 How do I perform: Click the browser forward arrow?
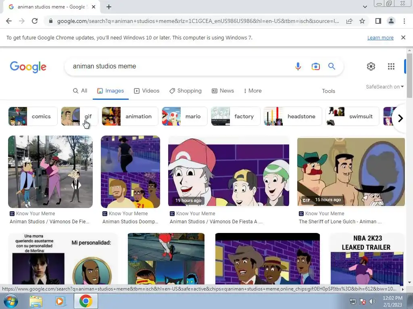tap(22, 21)
